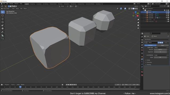Toggle Bevel modifier realtime viewport display
170x95 pixels.
tap(160, 43)
